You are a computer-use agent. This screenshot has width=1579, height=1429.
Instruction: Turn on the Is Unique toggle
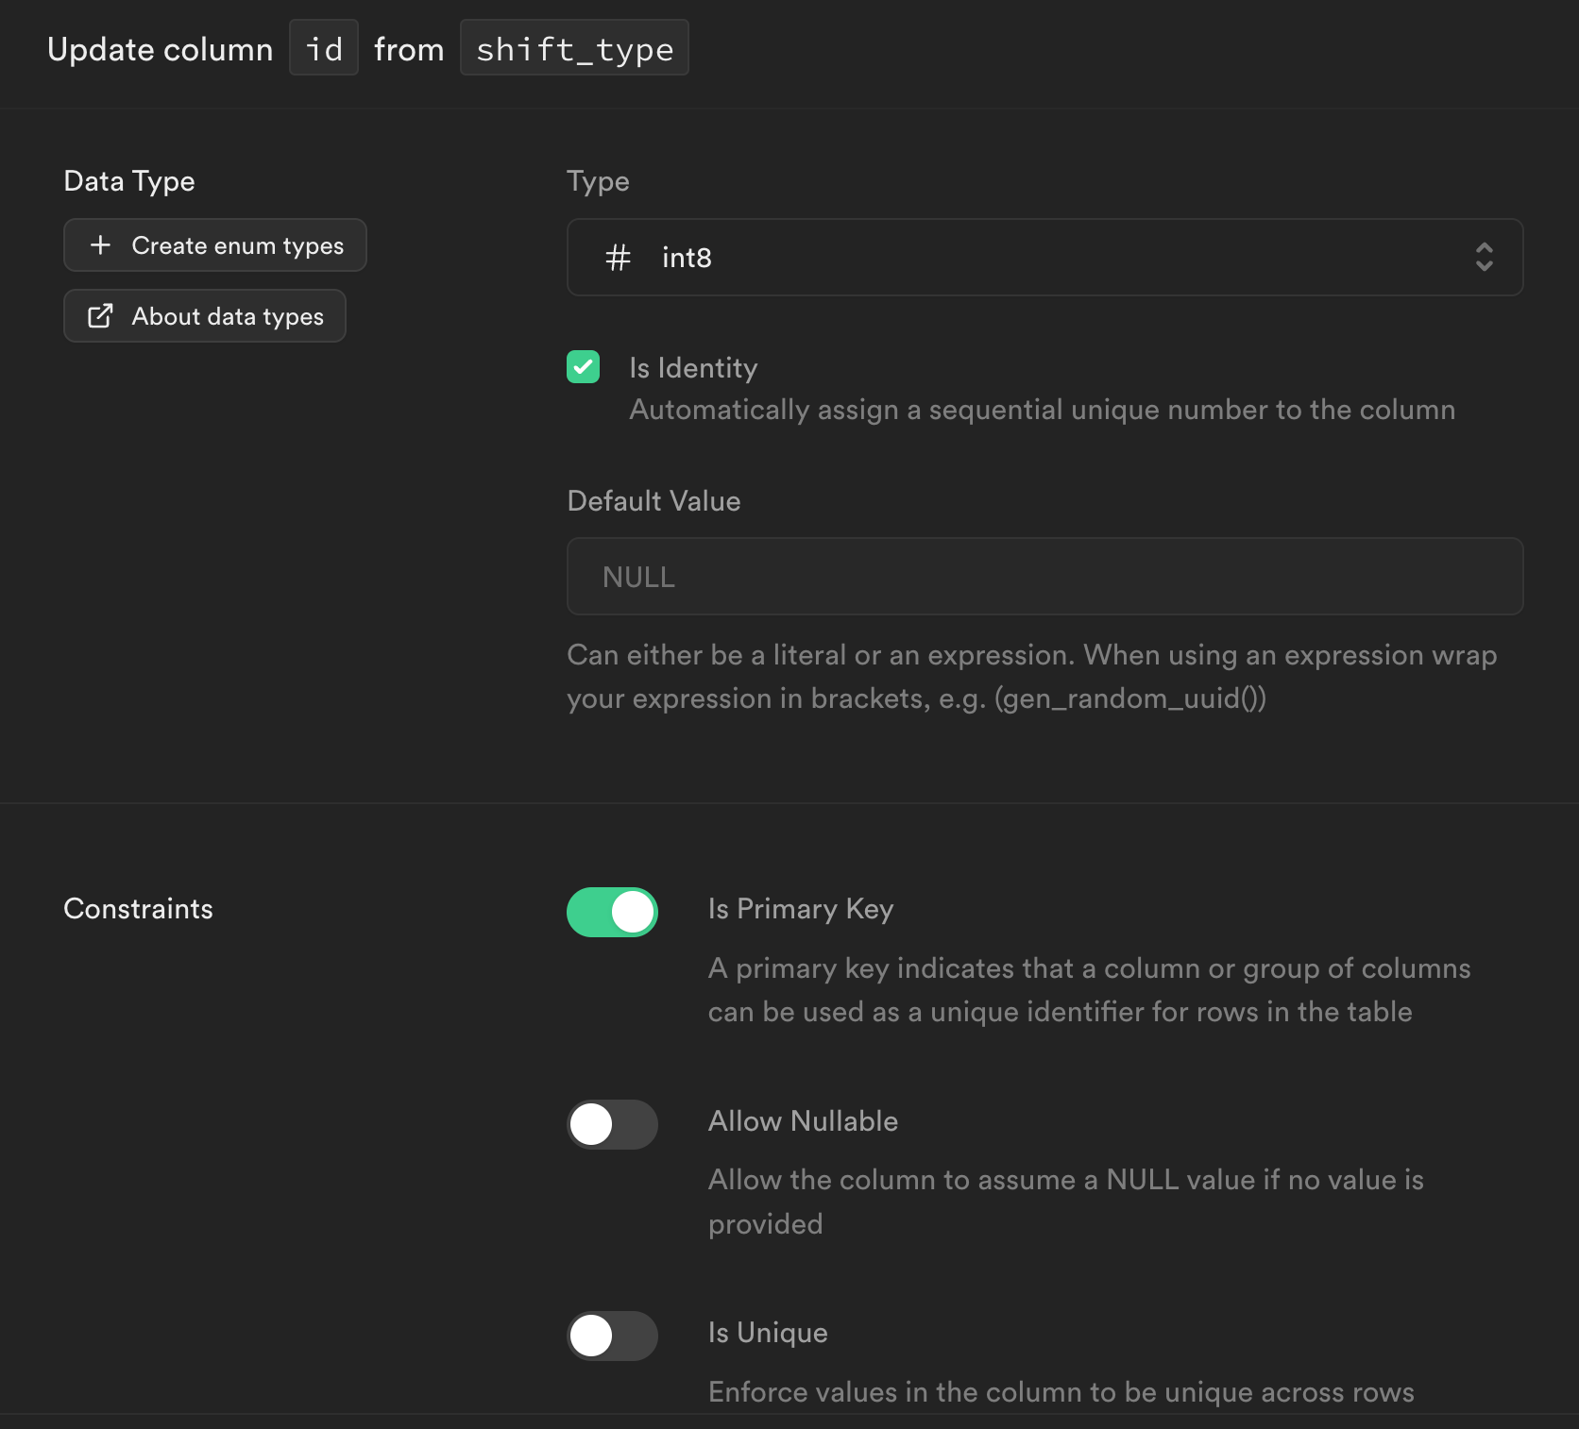(x=612, y=1336)
